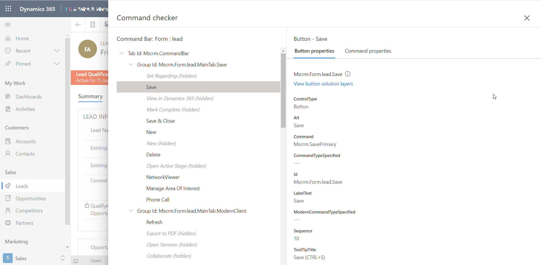Image resolution: width=541 pixels, height=265 pixels.
Task: Open Competitors from the sidebar
Action: [x=29, y=210]
